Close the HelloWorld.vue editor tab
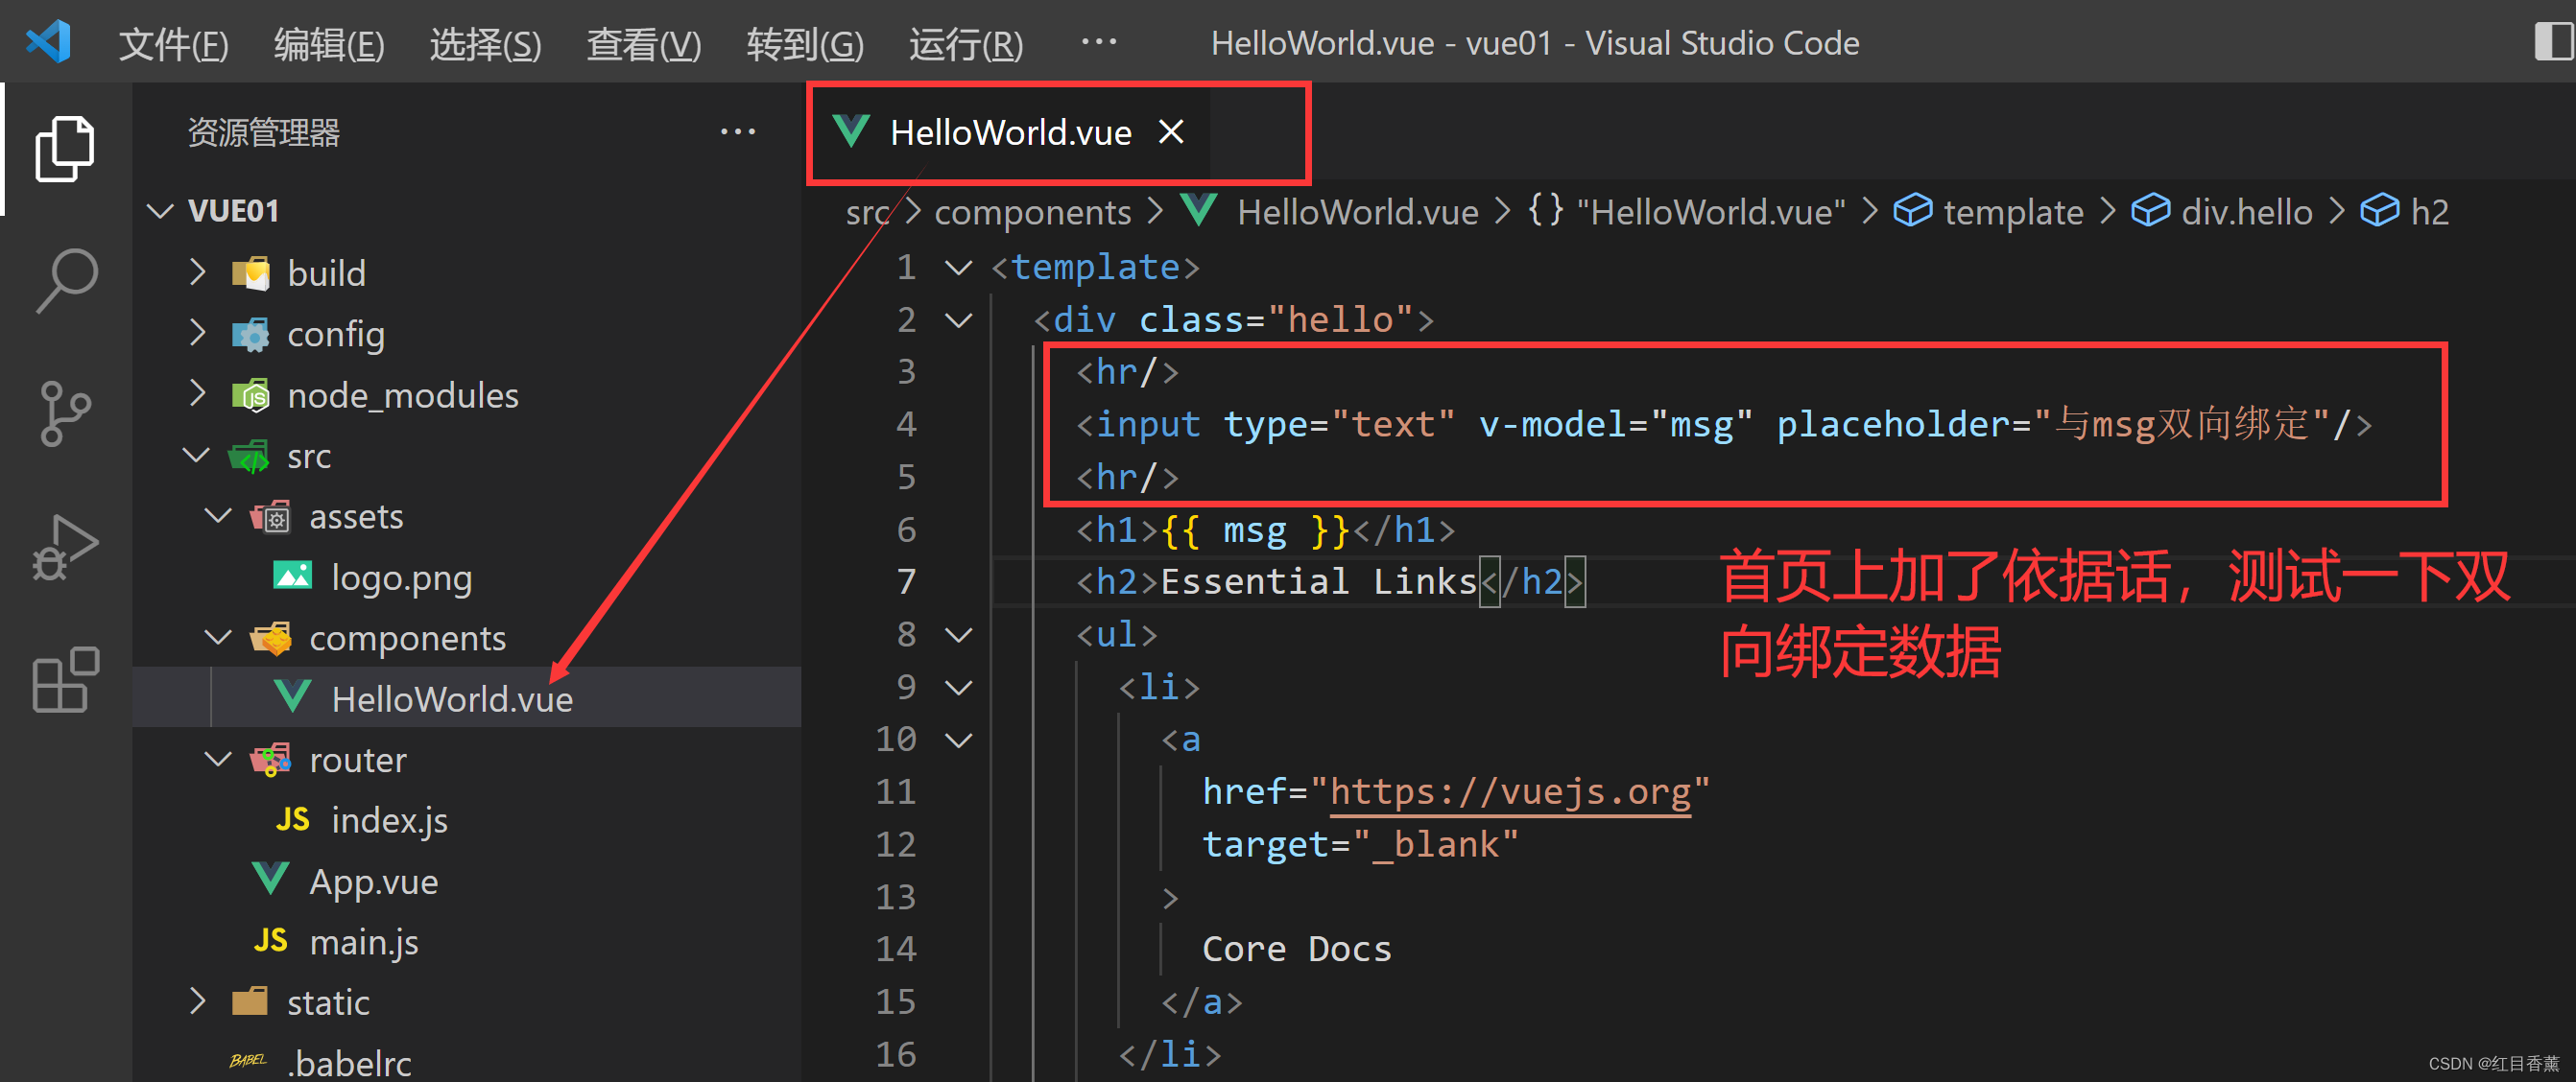The height and width of the screenshot is (1082, 2576). pyautogui.click(x=1171, y=131)
